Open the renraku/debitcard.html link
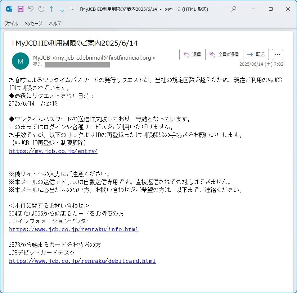Image resolution: width=297 pixels, height=293 pixels. [x=82, y=261]
